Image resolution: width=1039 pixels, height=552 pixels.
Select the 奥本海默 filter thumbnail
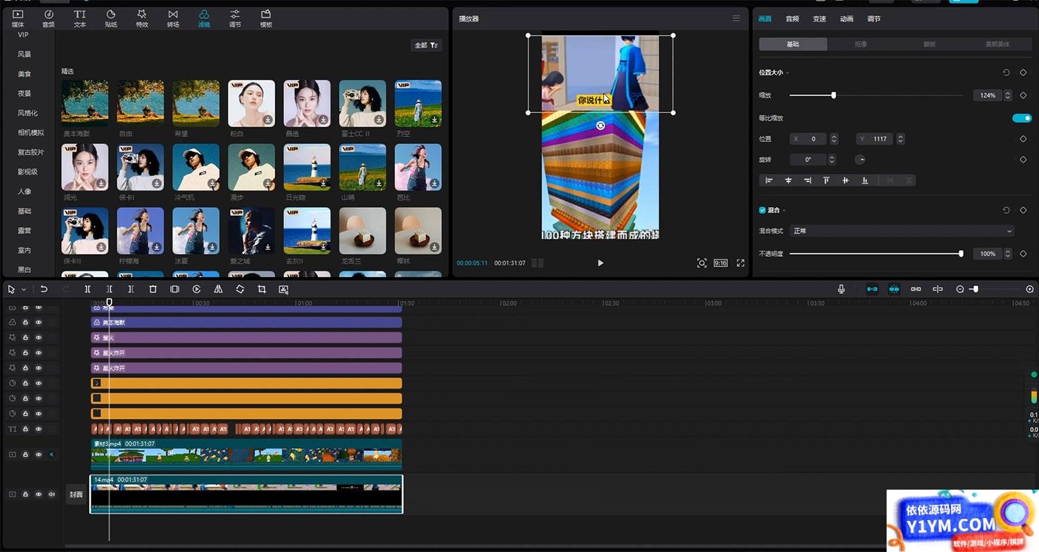click(x=85, y=103)
